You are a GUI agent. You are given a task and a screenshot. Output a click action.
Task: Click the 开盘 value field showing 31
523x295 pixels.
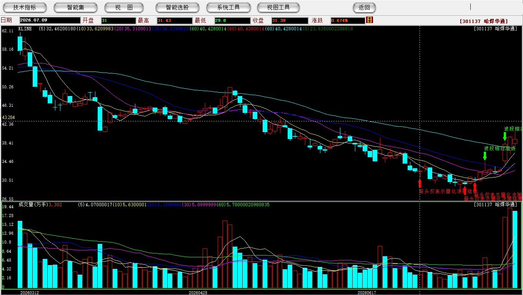coord(118,20)
